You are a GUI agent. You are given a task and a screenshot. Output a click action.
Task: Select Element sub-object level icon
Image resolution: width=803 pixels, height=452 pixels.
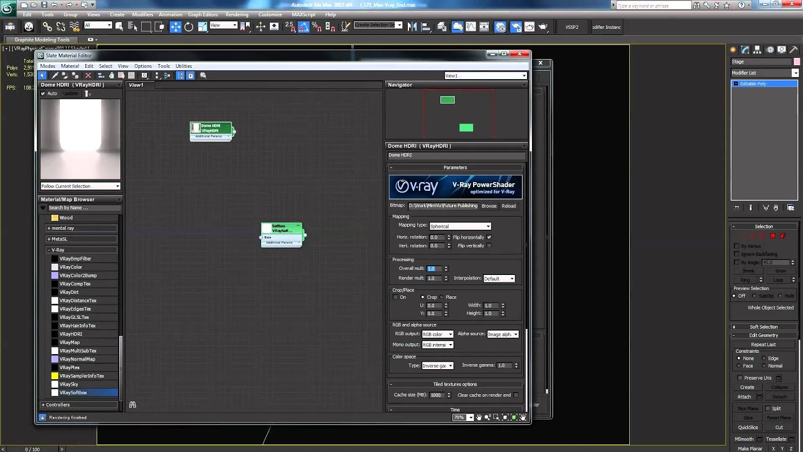(x=782, y=236)
